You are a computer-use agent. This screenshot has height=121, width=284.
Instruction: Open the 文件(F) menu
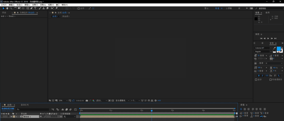click(x=4, y=5)
